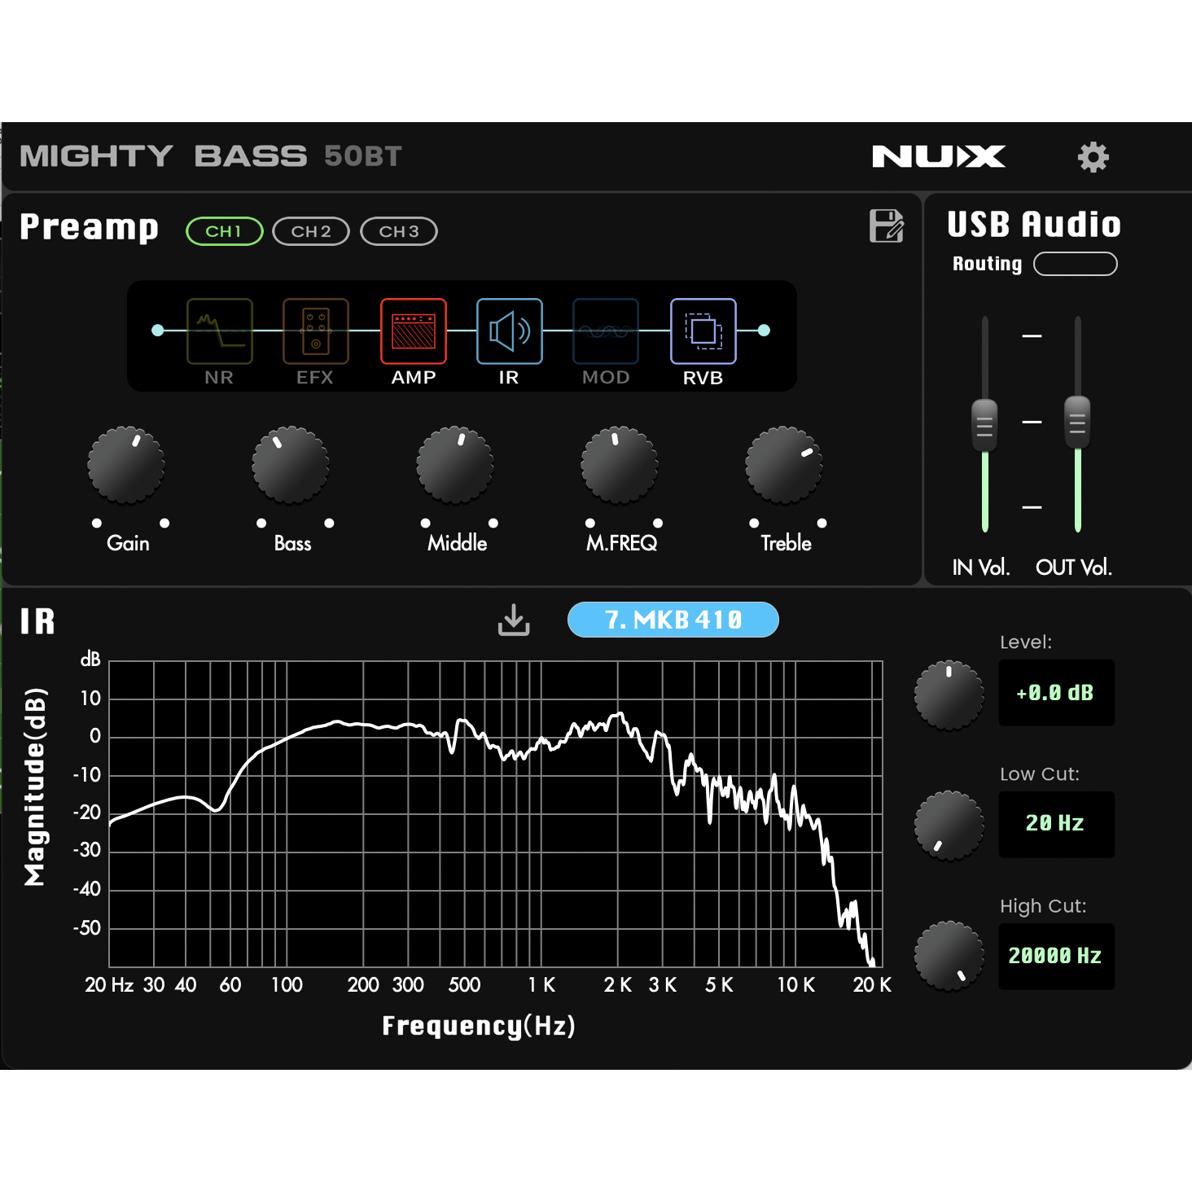
Task: Click the +0.0 dB level value field
Action: [1057, 693]
